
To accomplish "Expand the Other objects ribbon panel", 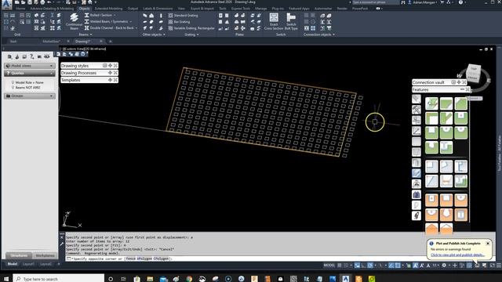I will (x=154, y=34).
